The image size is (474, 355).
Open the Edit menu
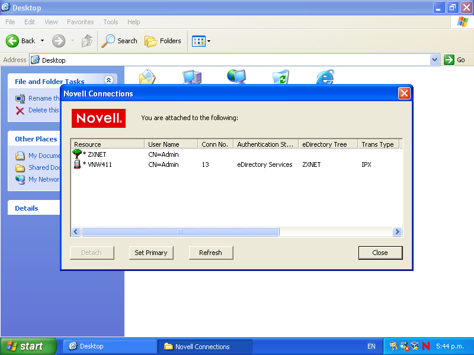coord(30,22)
